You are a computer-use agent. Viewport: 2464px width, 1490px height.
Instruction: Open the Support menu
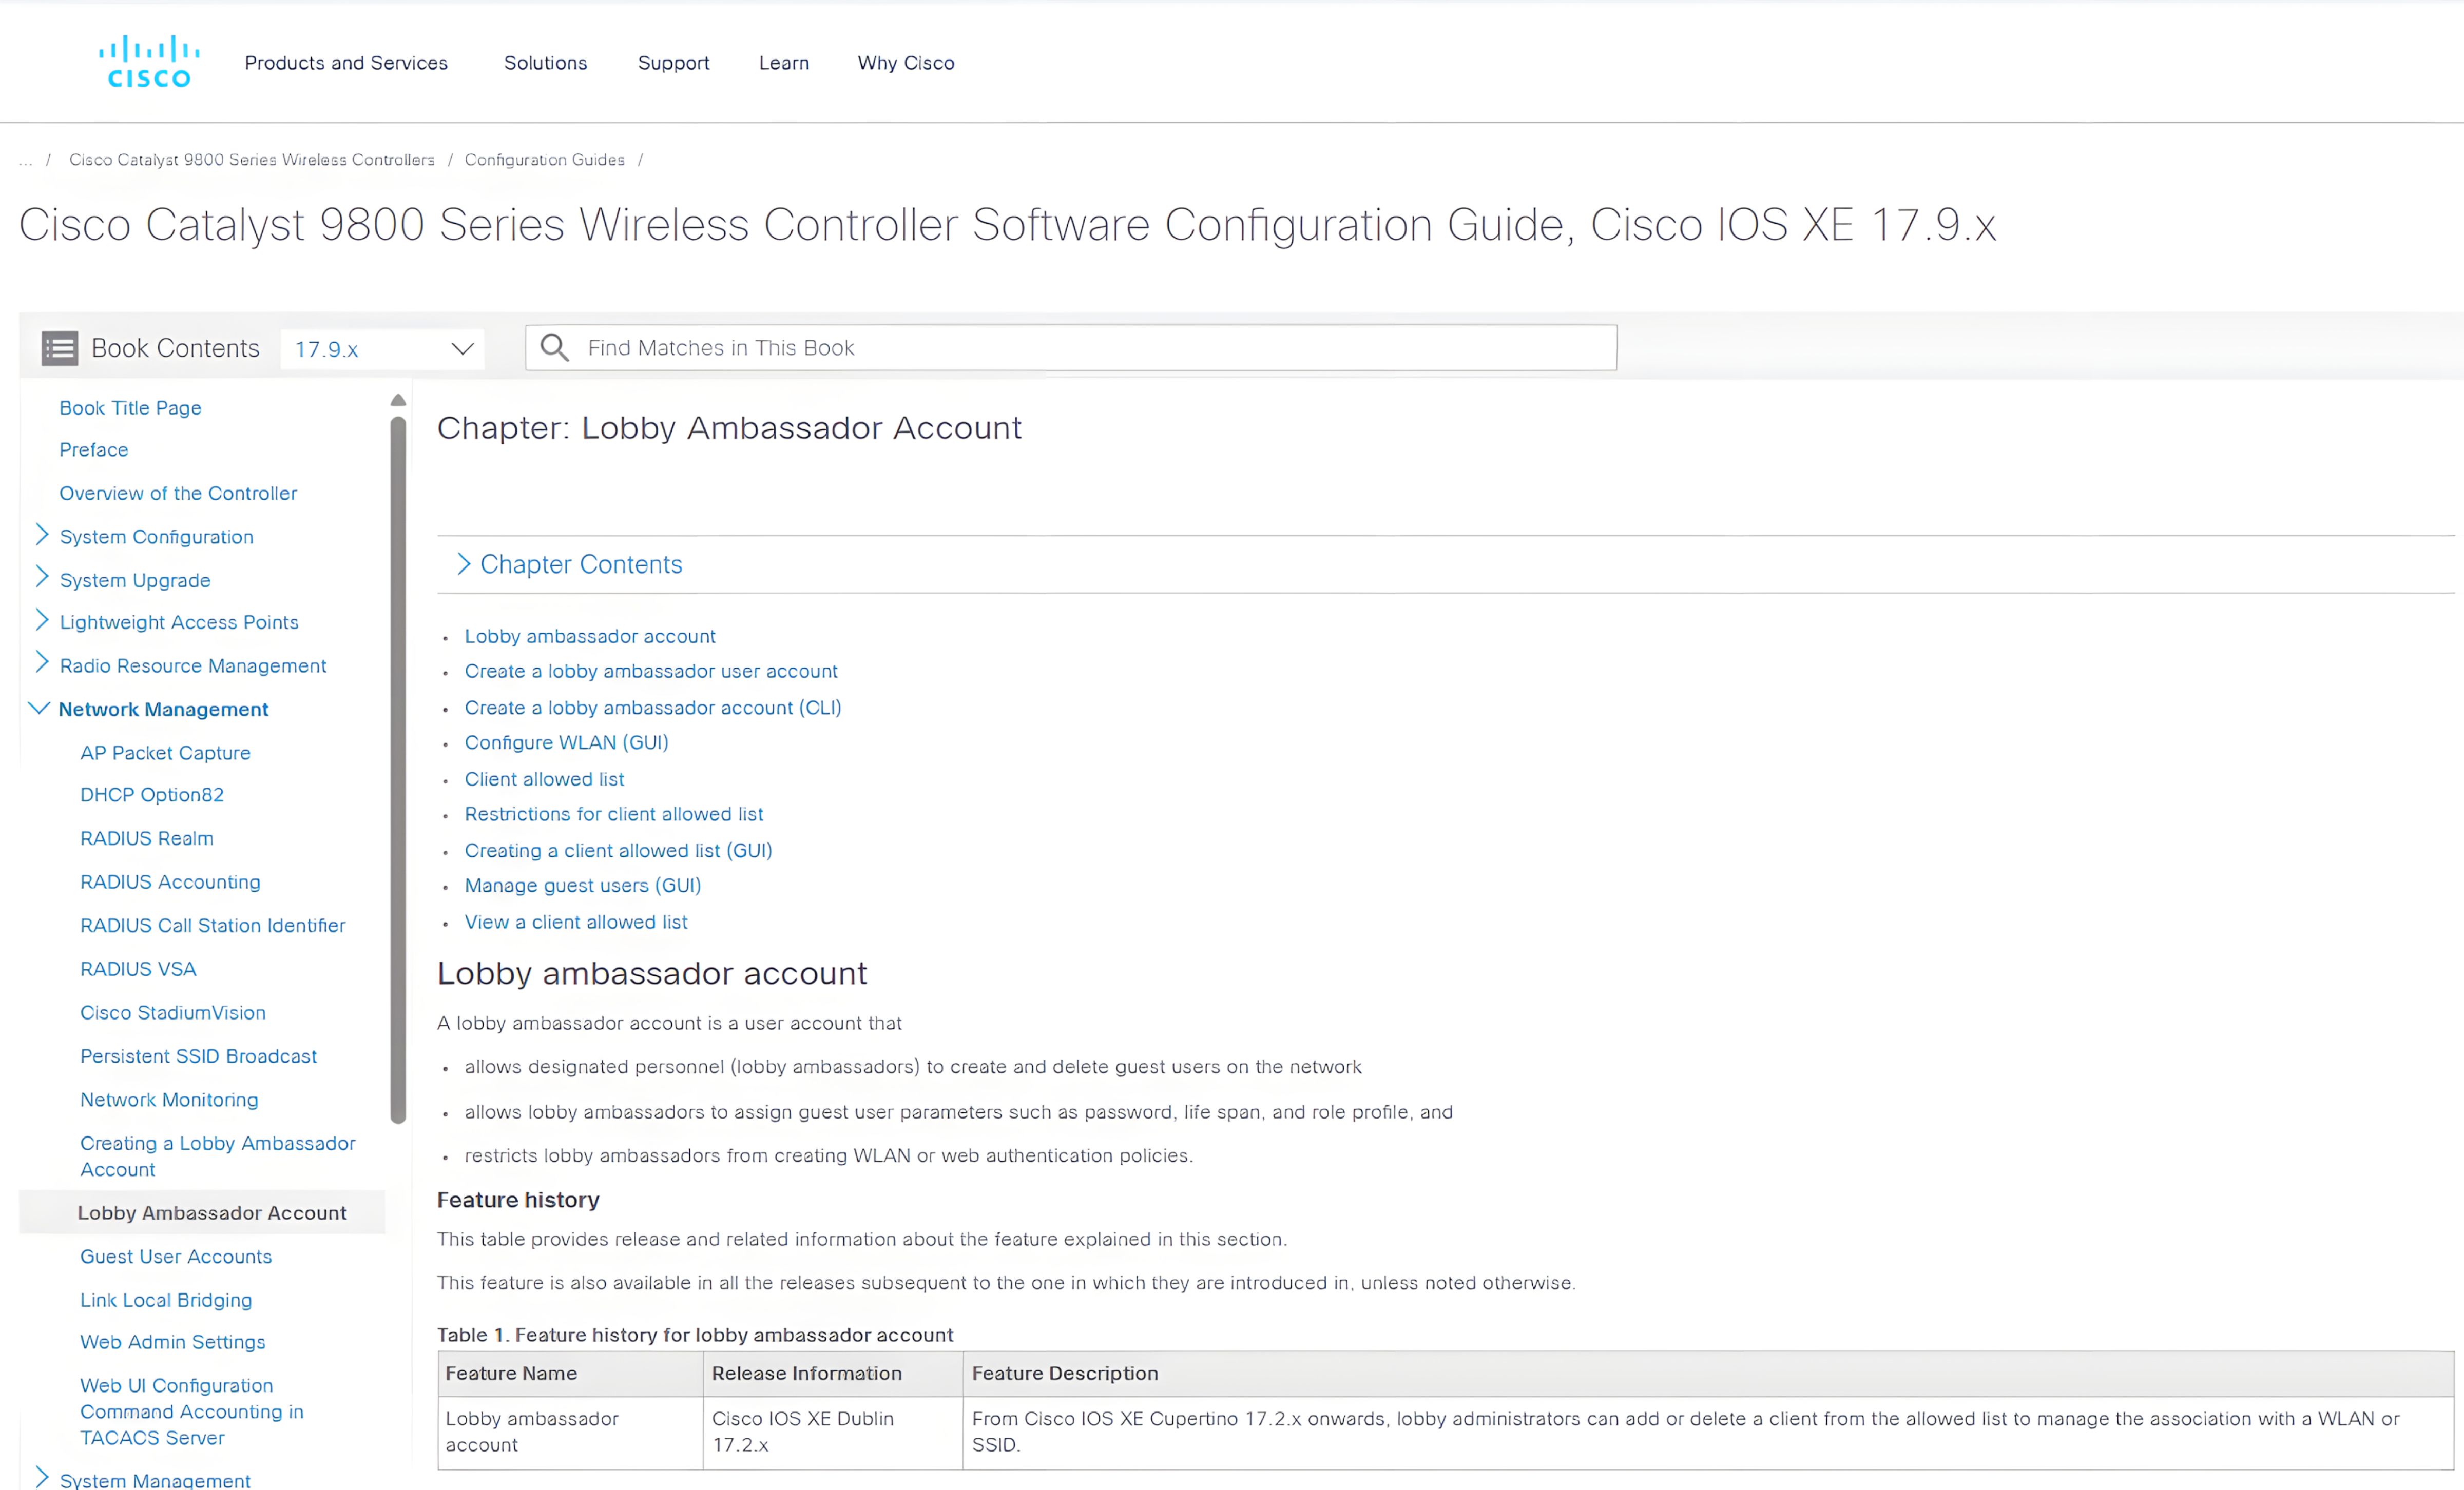(673, 63)
